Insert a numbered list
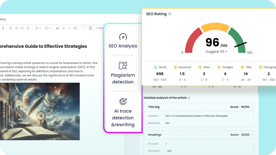Viewport: 276px width, 155px height. pos(23,28)
